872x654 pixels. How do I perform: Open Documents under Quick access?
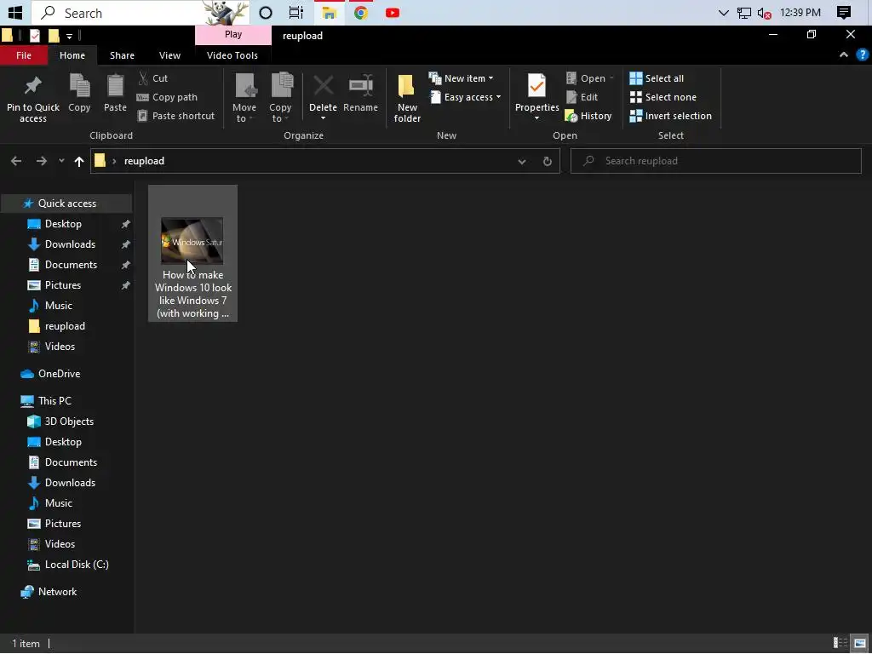coord(71,265)
